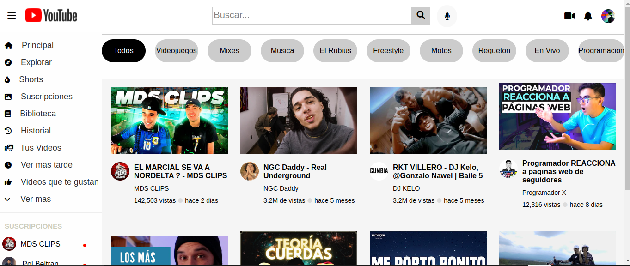Select the Videojuegos filter chip

click(177, 51)
